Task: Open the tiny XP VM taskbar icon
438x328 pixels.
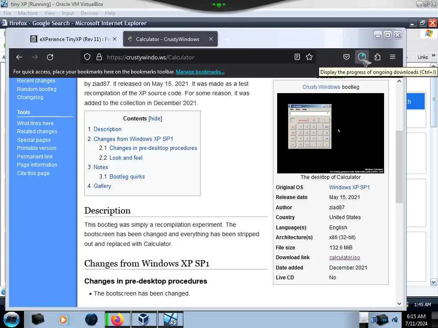Action: (170, 319)
